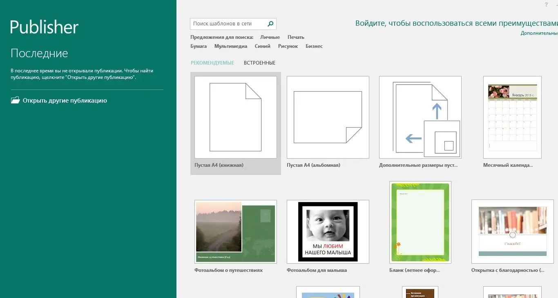The image size is (558, 298).
Task: Click the folder icon for opening publications
Action: (16, 101)
